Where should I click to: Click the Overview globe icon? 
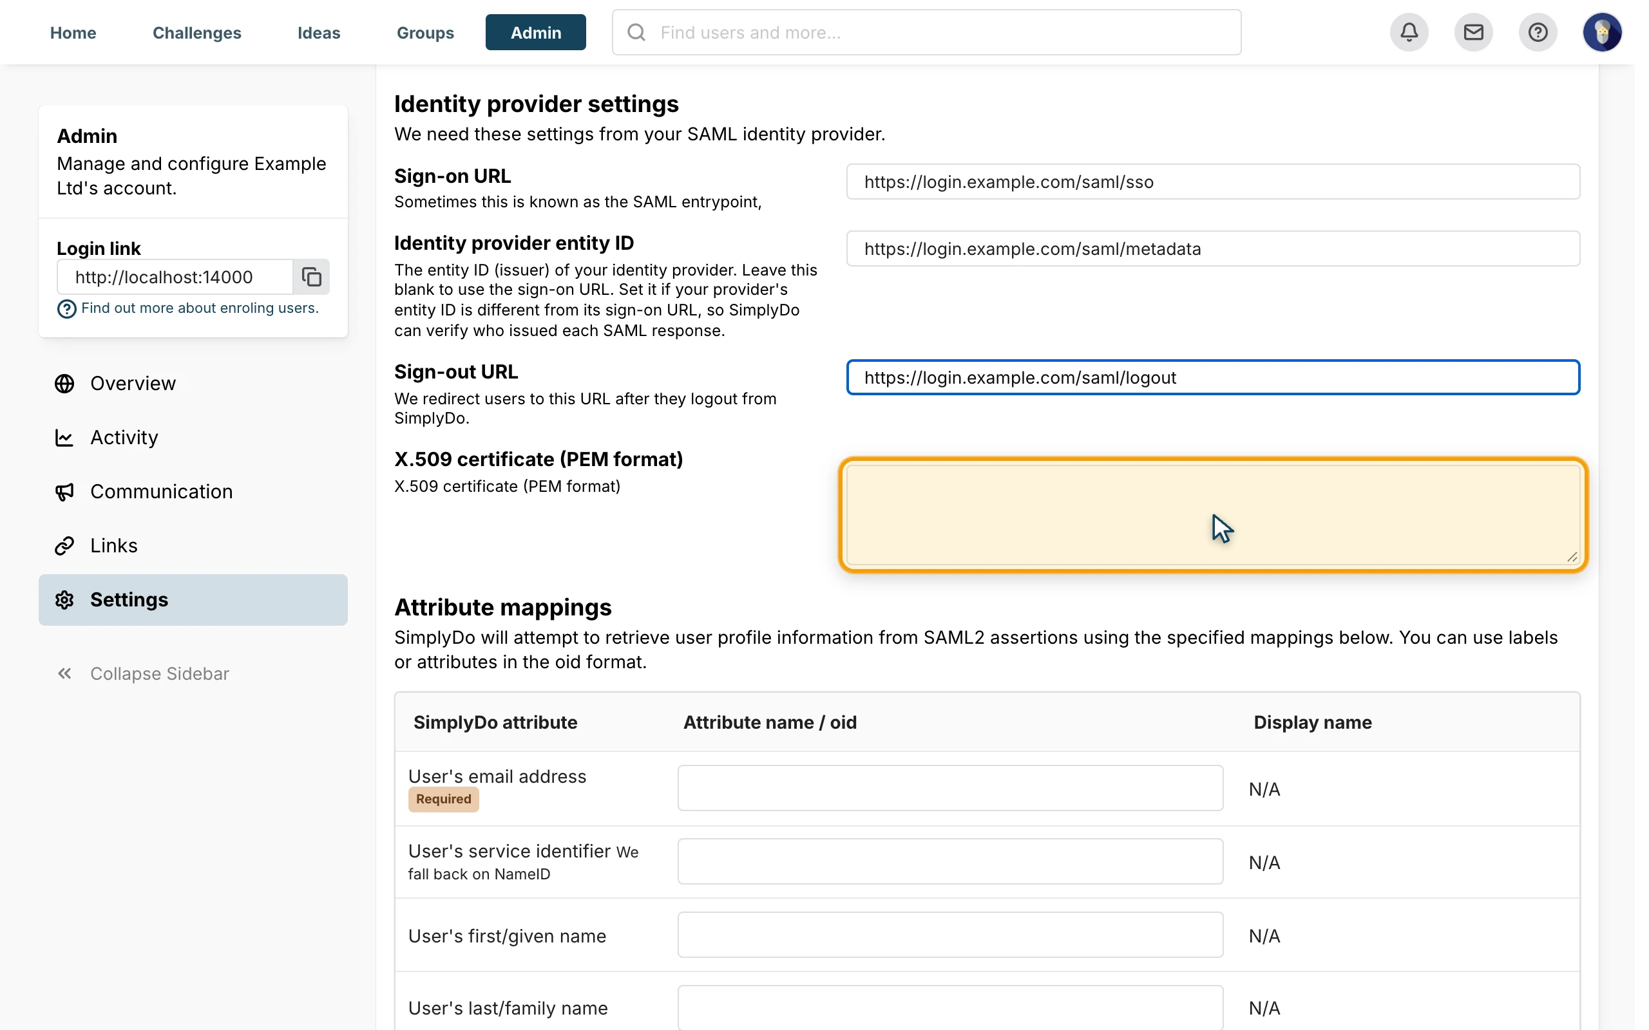(x=64, y=384)
